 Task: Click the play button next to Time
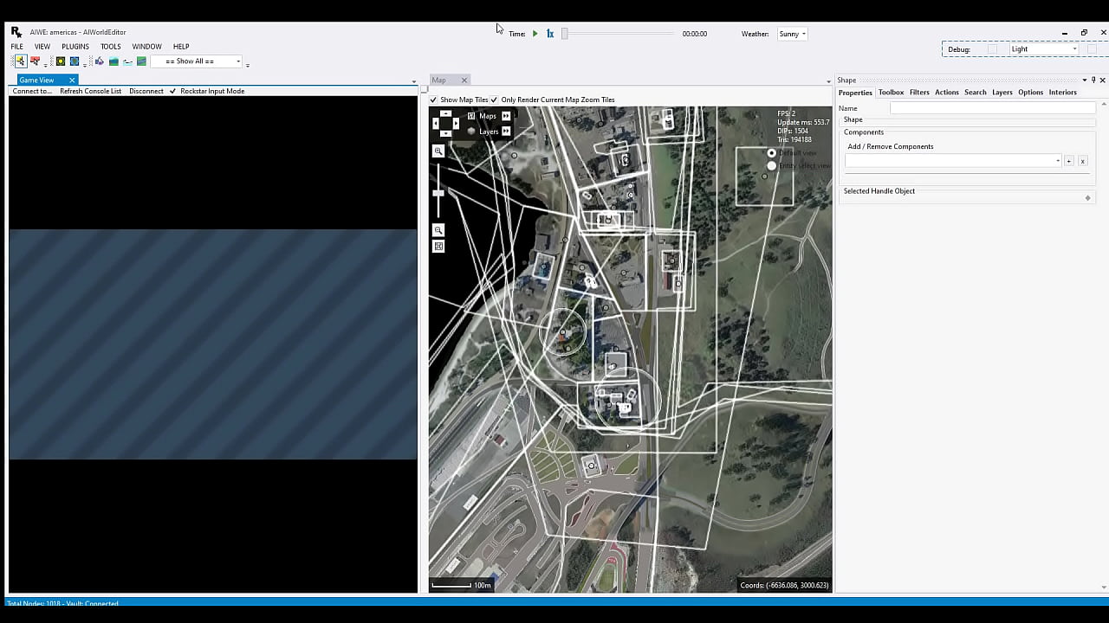[535, 34]
